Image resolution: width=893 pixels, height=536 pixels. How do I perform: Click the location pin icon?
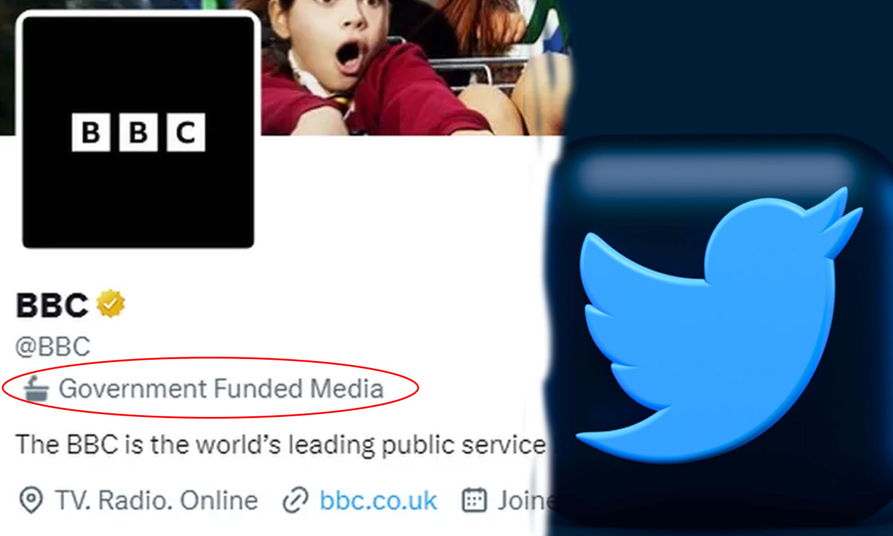31,500
